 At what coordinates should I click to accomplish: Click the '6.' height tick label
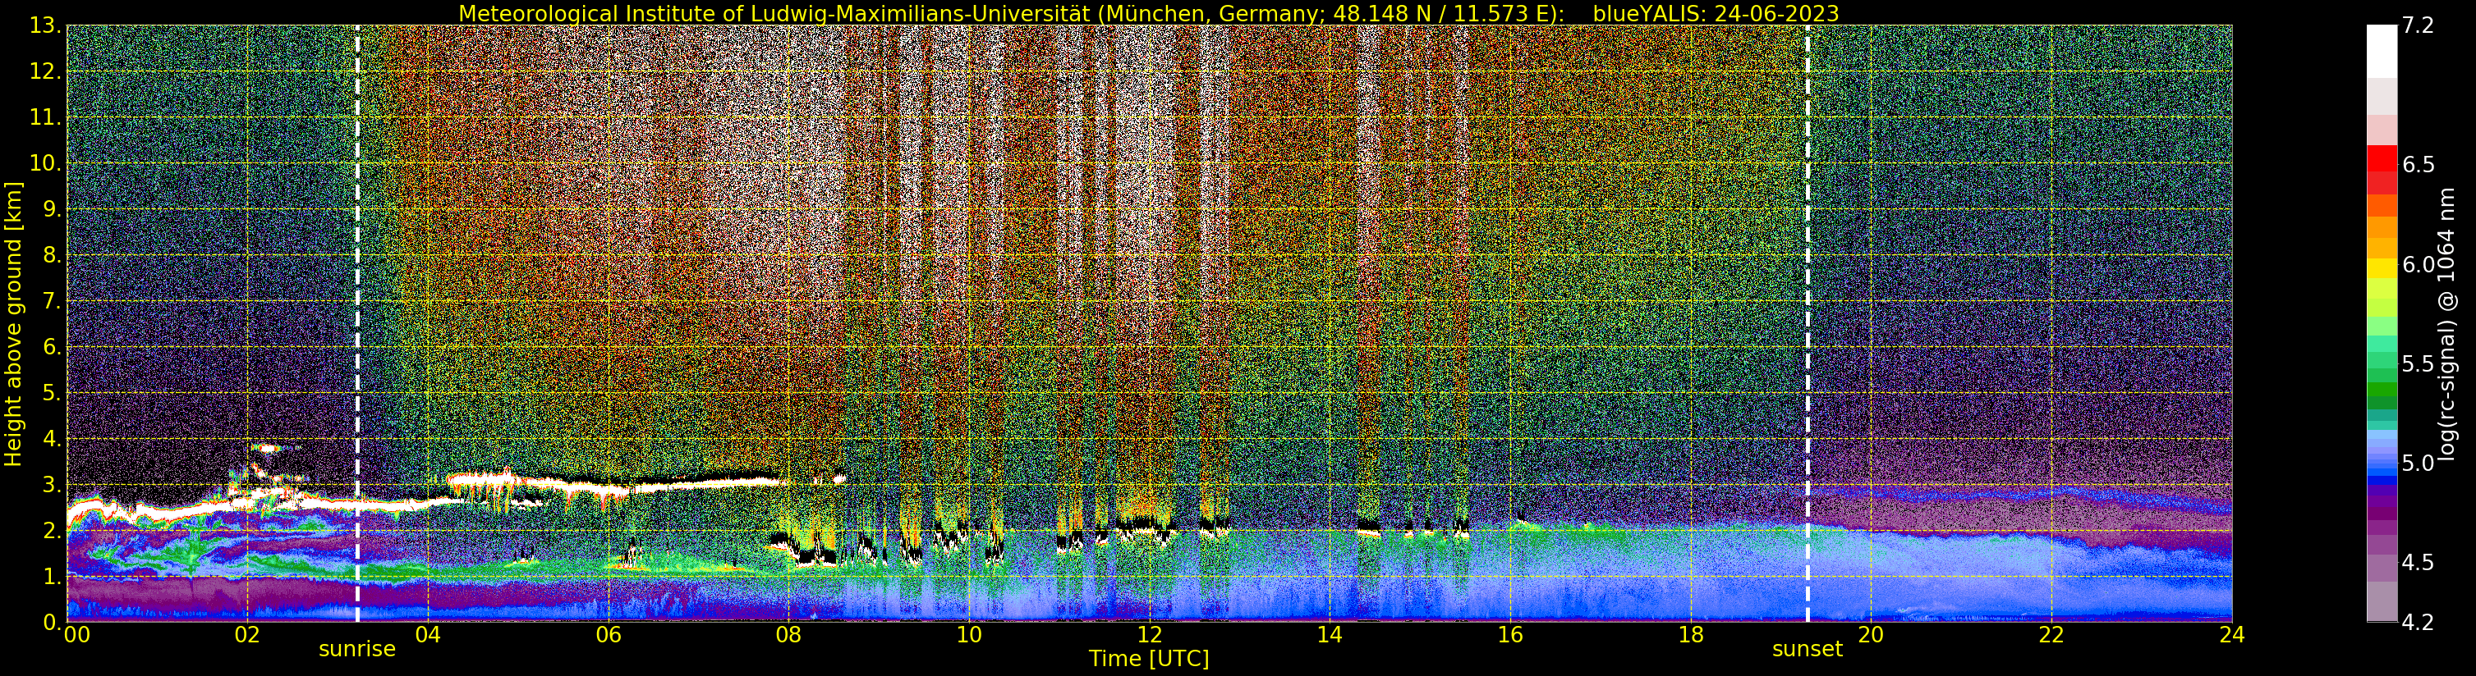53,347
